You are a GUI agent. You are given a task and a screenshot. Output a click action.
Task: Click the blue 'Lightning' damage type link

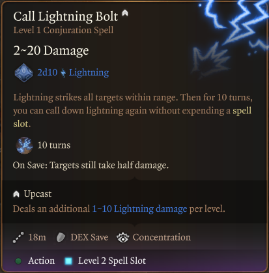point(89,73)
